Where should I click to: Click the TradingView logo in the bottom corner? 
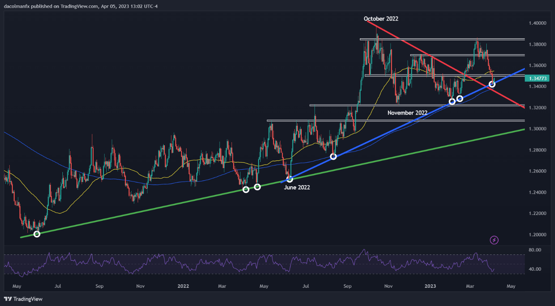click(x=23, y=299)
